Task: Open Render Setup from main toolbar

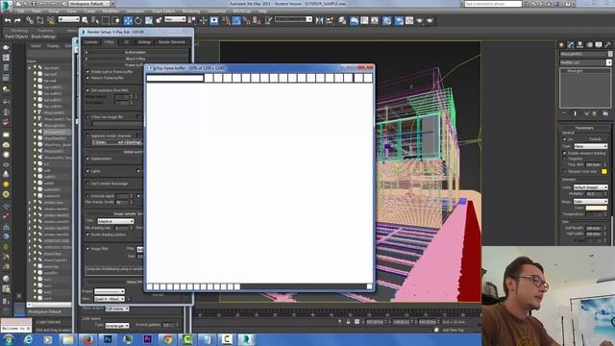Action: coord(399,20)
